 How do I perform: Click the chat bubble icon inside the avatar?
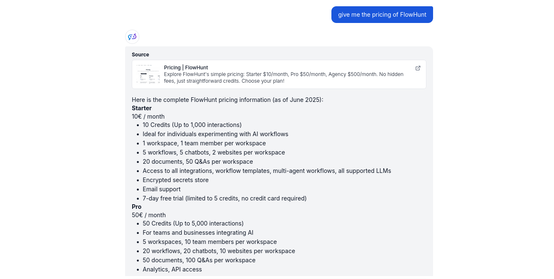(132, 37)
